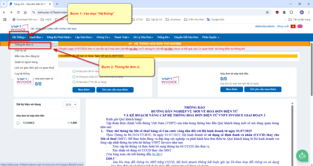Image resolution: width=313 pixels, height=166 pixels.
Task: Open tại đây link in hướng dẫn notice
Action: tap(156, 154)
